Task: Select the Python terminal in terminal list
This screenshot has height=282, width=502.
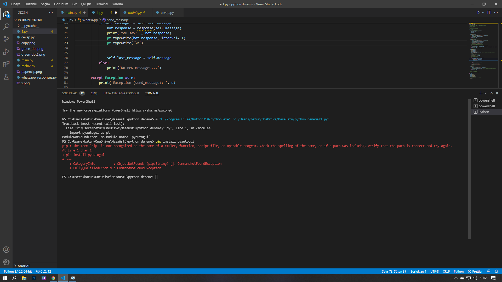Action: [486, 112]
